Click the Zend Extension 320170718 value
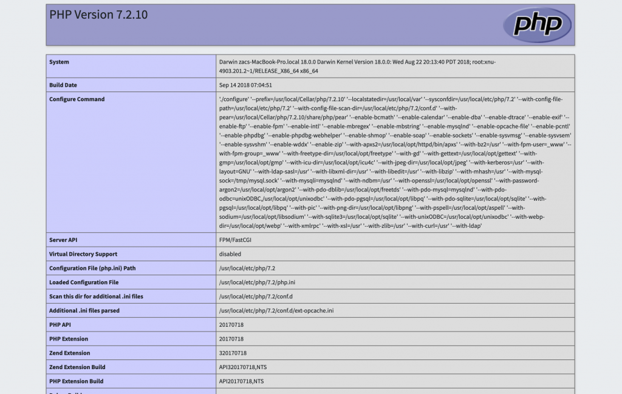 [233, 353]
